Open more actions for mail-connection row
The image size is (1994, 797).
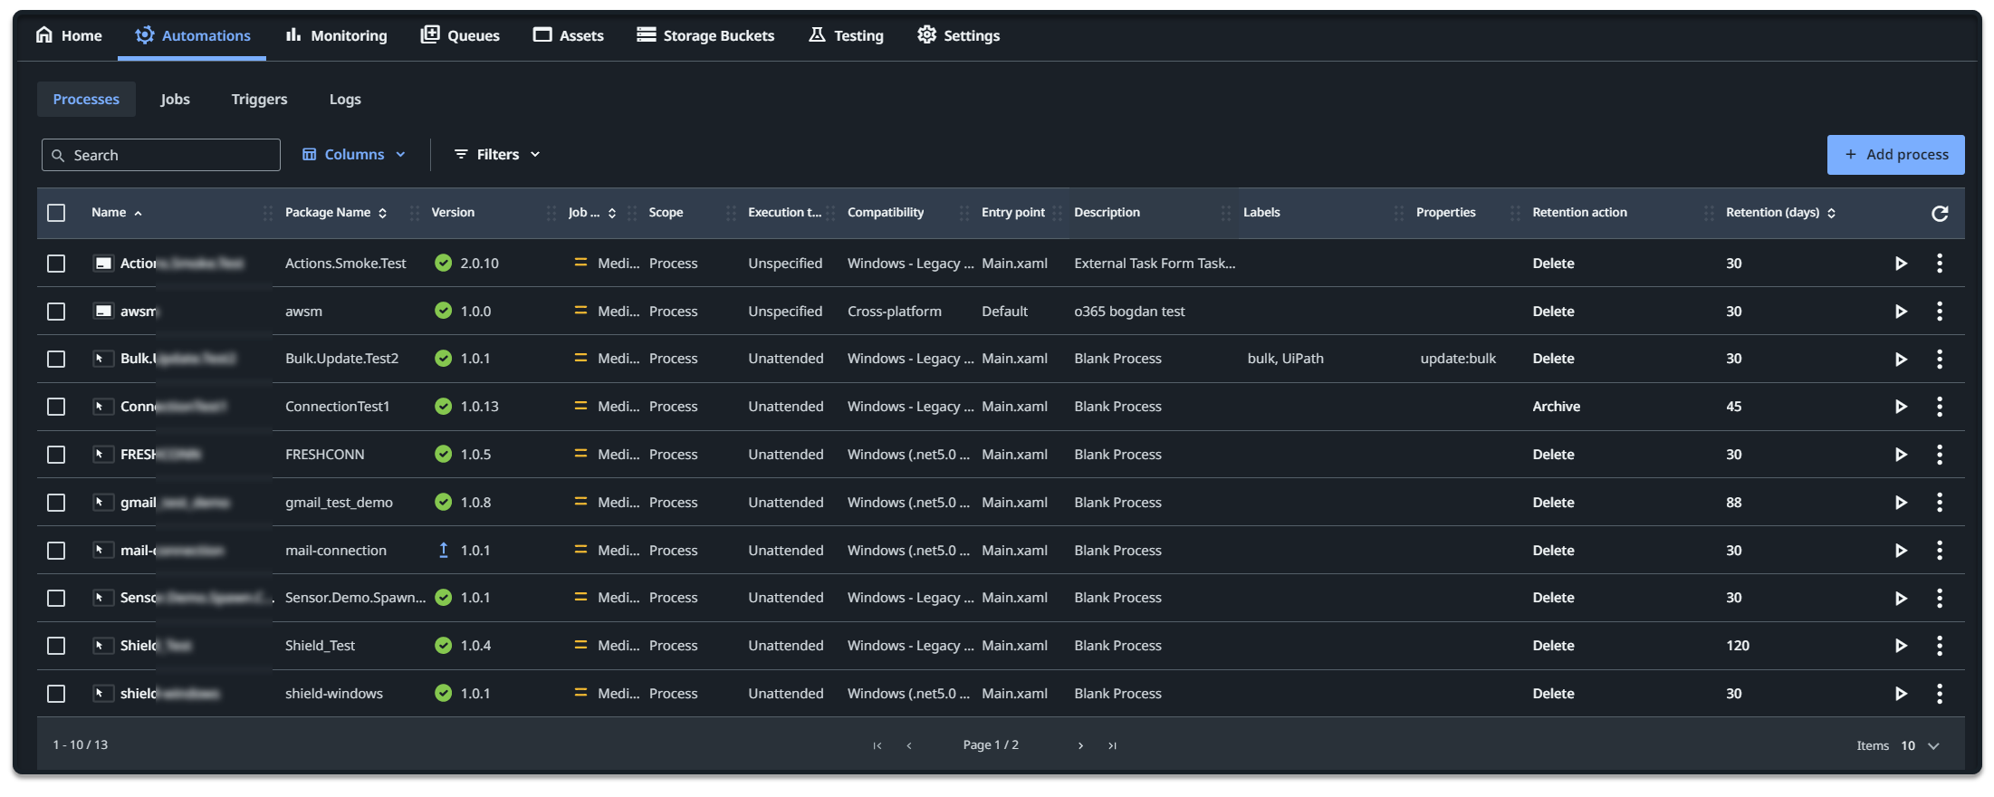tap(1940, 551)
